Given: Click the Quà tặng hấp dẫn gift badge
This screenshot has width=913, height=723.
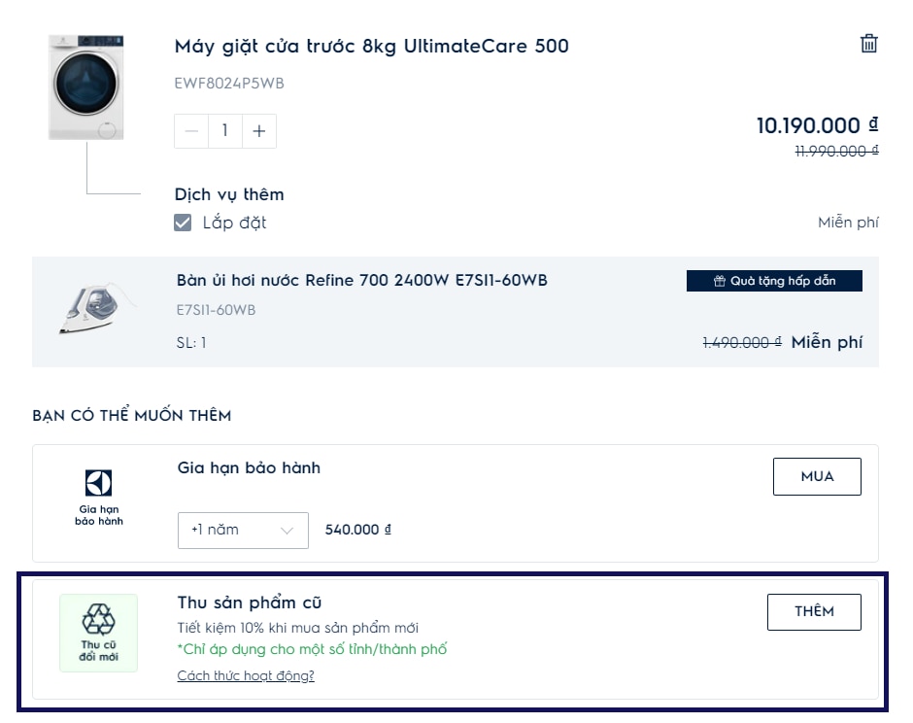Looking at the screenshot, I should coord(774,281).
